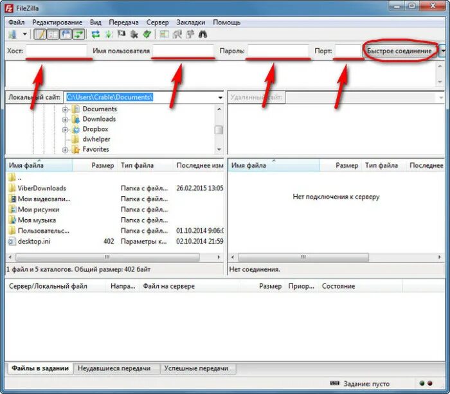Image resolution: width=450 pixels, height=394 pixels.
Task: Select the Downloads folder in tree
Action: (x=99, y=119)
